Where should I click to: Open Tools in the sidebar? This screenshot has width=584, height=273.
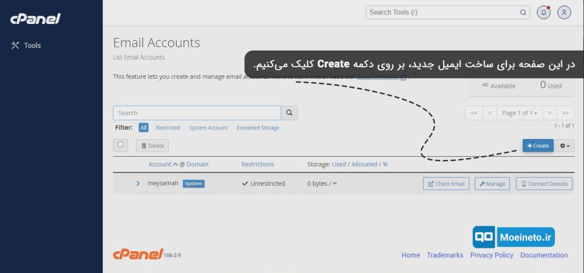(x=26, y=46)
